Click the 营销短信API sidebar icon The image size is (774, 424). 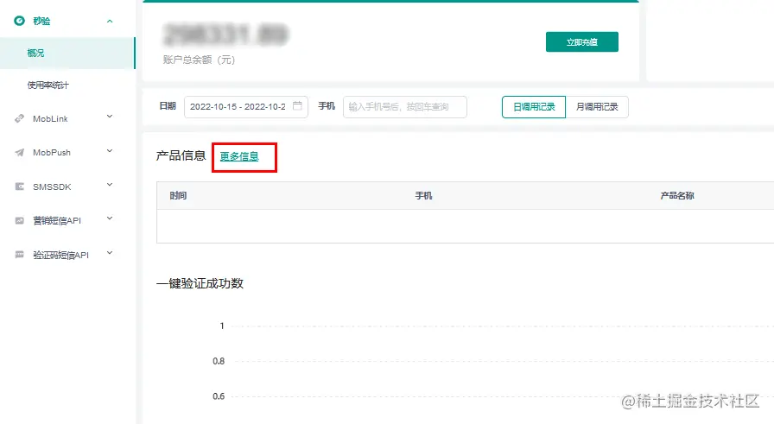(x=19, y=221)
